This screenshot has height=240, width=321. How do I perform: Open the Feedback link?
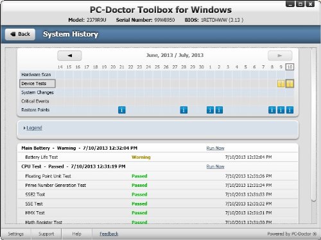[109, 234]
